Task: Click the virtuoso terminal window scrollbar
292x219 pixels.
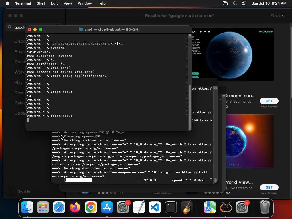Action: coord(216,180)
